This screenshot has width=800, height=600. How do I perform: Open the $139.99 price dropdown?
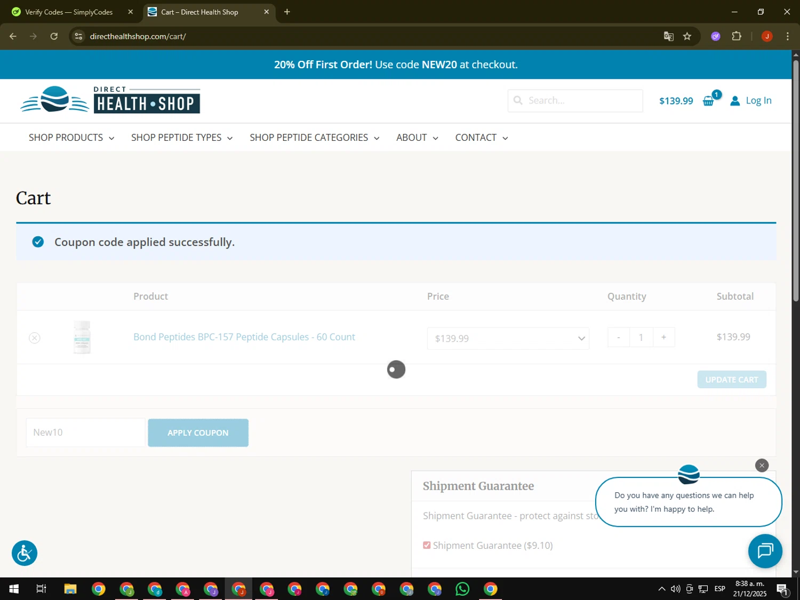pyautogui.click(x=508, y=339)
